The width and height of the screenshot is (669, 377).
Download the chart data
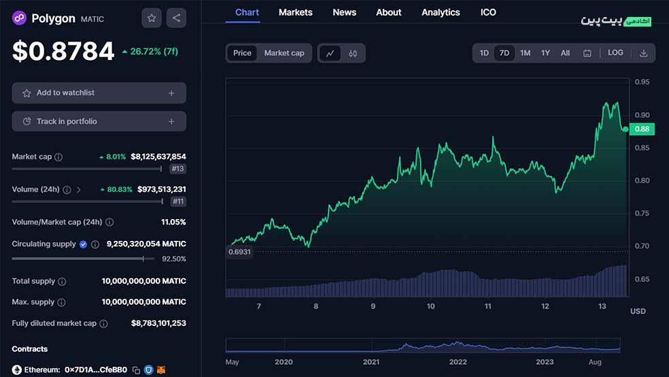(644, 53)
